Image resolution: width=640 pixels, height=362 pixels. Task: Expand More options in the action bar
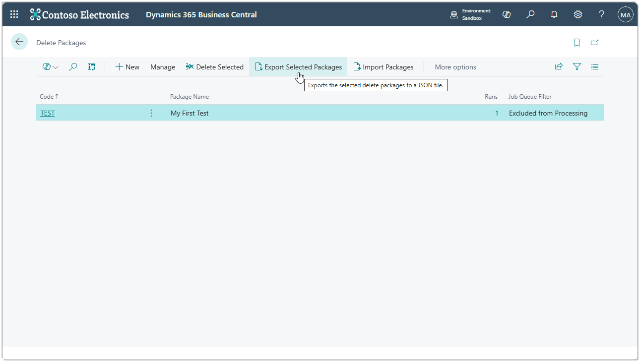(455, 66)
